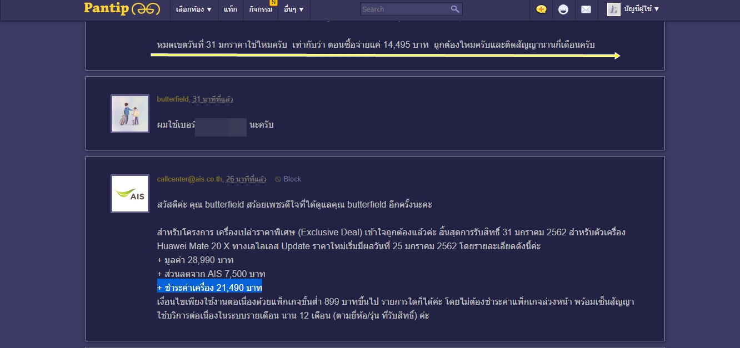The width and height of the screenshot is (740, 348).
Task: Go to the Pantip home logo
Action: (x=122, y=8)
